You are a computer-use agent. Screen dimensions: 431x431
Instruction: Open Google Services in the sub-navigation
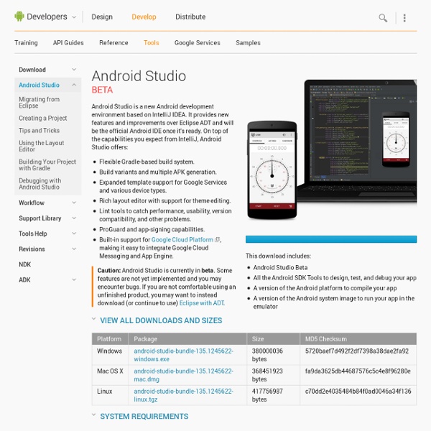pyautogui.click(x=198, y=42)
